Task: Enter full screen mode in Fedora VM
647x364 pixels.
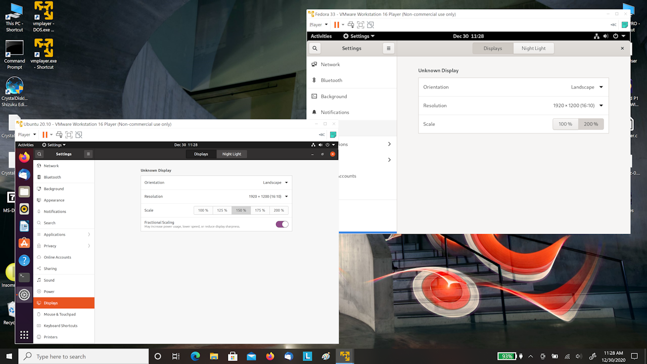Action: click(360, 24)
